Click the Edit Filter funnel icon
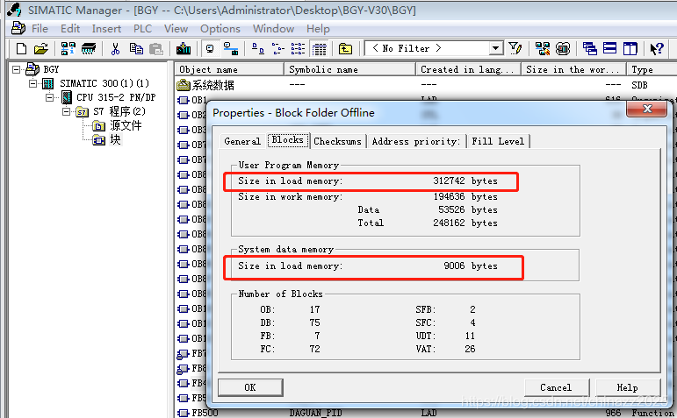 coord(515,49)
